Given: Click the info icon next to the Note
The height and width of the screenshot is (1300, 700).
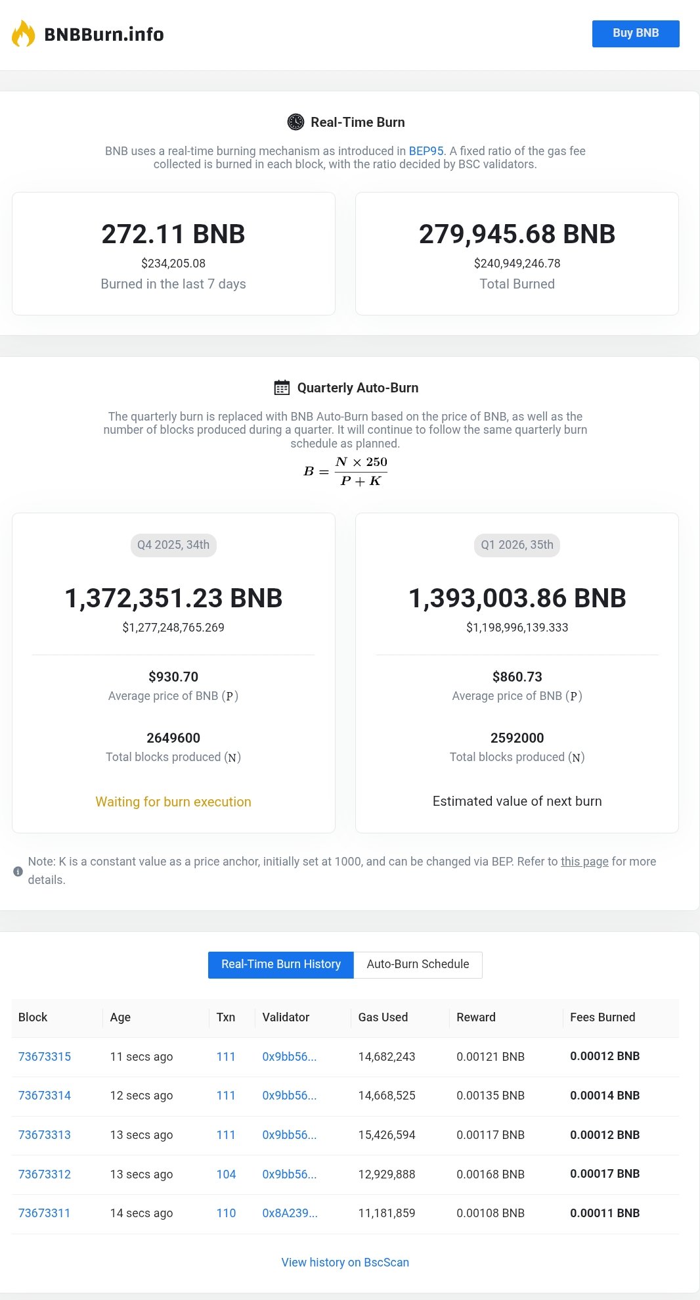Looking at the screenshot, I should pos(18,871).
